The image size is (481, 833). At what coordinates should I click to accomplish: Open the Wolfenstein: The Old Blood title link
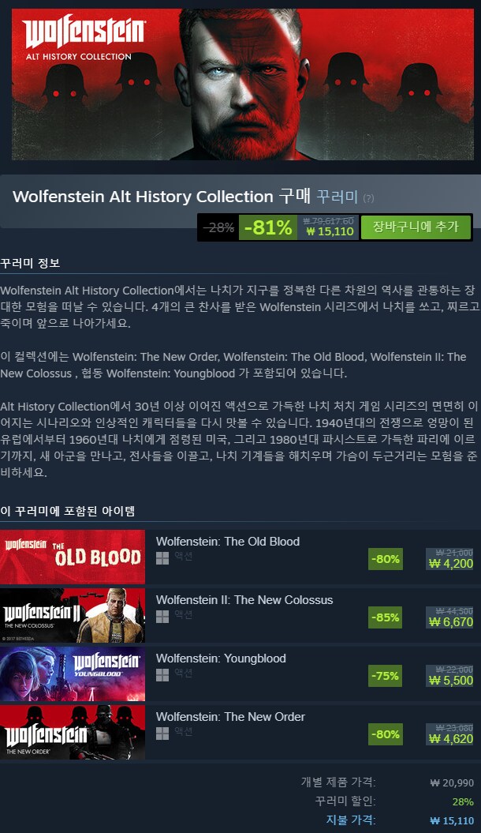[x=228, y=542]
